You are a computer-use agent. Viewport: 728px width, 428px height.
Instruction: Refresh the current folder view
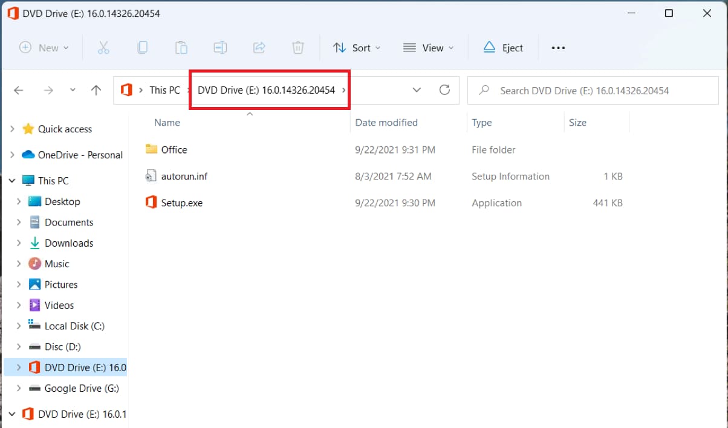pos(444,90)
